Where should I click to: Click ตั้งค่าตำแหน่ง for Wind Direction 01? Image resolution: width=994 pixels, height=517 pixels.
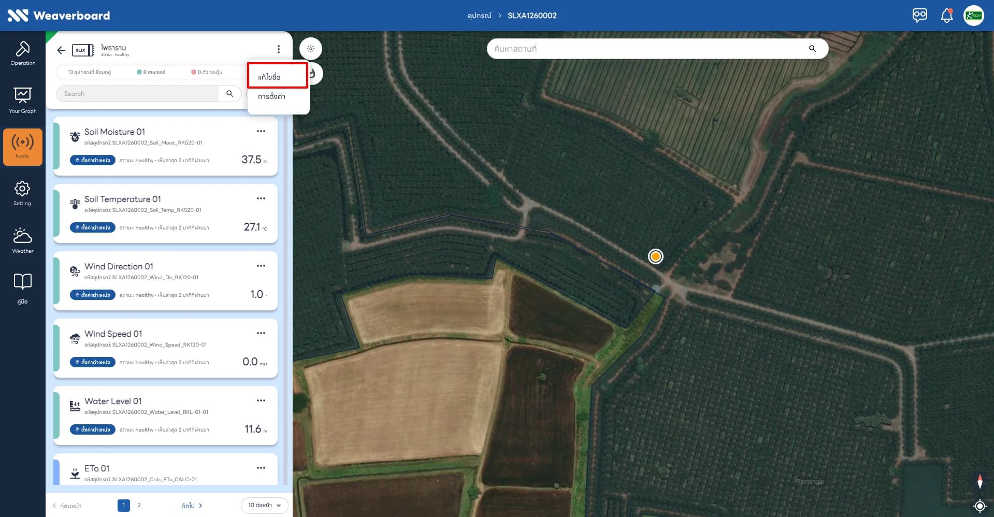(x=93, y=295)
